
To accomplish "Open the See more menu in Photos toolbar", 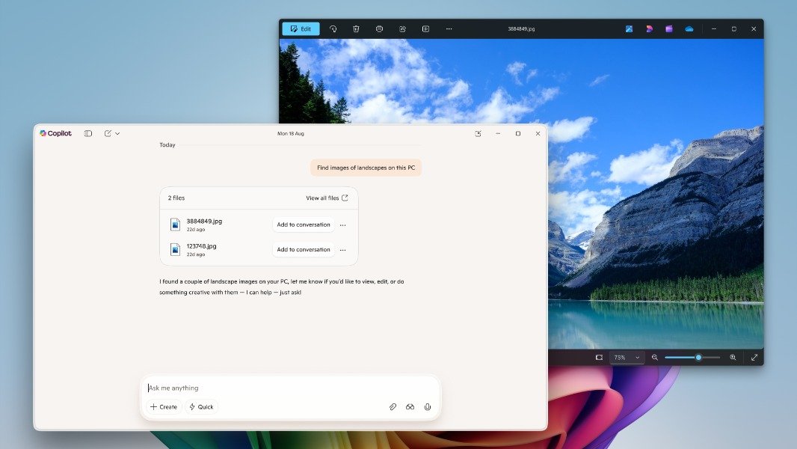I will click(449, 28).
